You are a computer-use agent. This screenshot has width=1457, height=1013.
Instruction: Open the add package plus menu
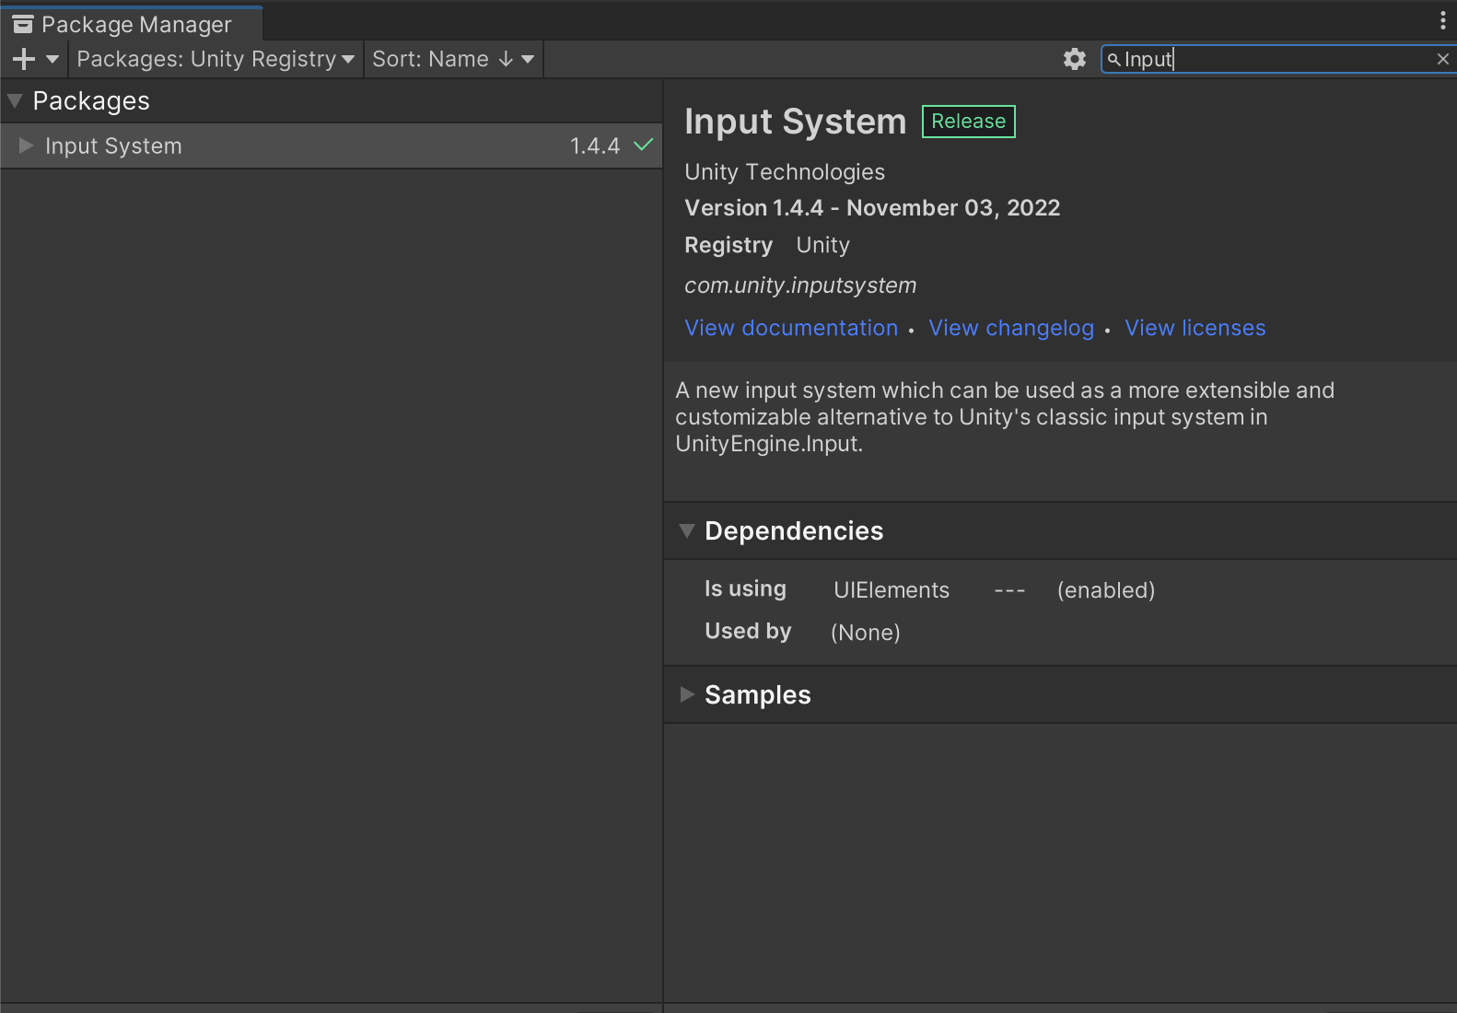pyautogui.click(x=35, y=59)
